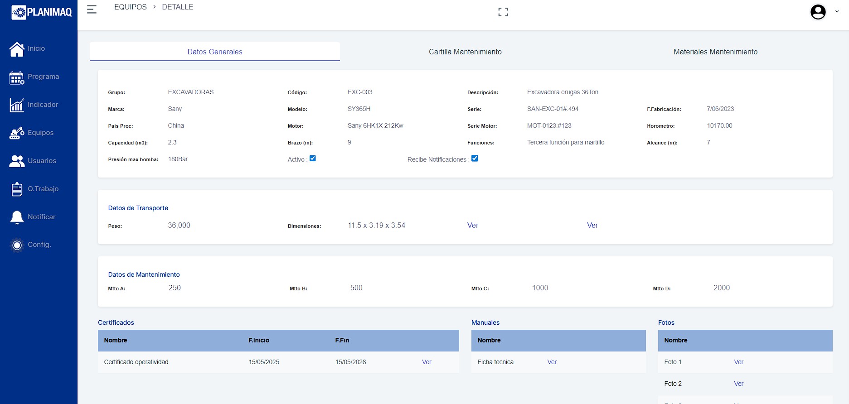This screenshot has width=849, height=404.
Task: Select O.Trabajo in the sidebar menu
Action: [43, 189]
